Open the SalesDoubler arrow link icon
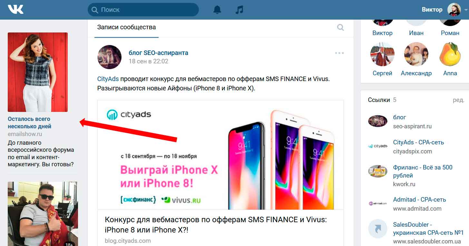This screenshot has width=469, height=246. (378, 229)
